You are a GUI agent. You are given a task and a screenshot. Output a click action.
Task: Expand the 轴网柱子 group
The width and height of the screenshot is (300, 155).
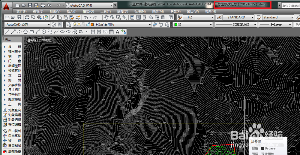coord(12,52)
